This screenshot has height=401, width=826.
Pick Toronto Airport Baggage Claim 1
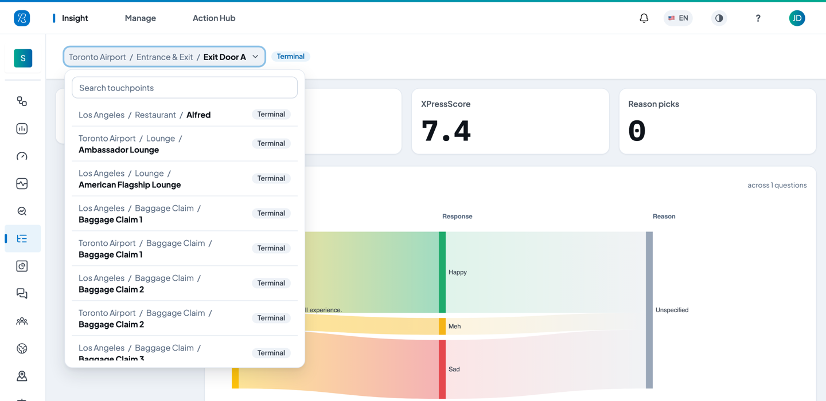pos(185,249)
